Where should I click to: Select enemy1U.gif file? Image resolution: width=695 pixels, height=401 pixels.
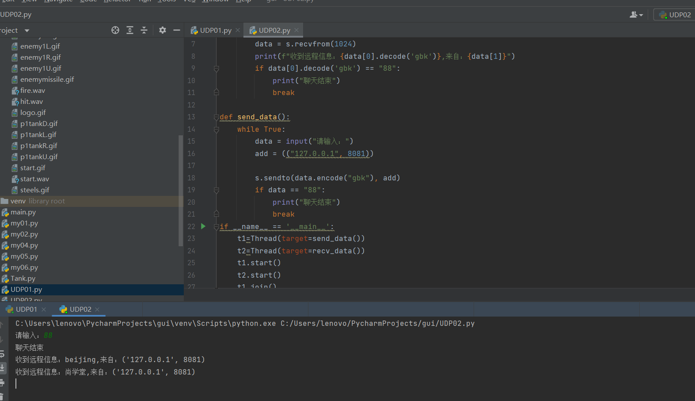pos(41,69)
